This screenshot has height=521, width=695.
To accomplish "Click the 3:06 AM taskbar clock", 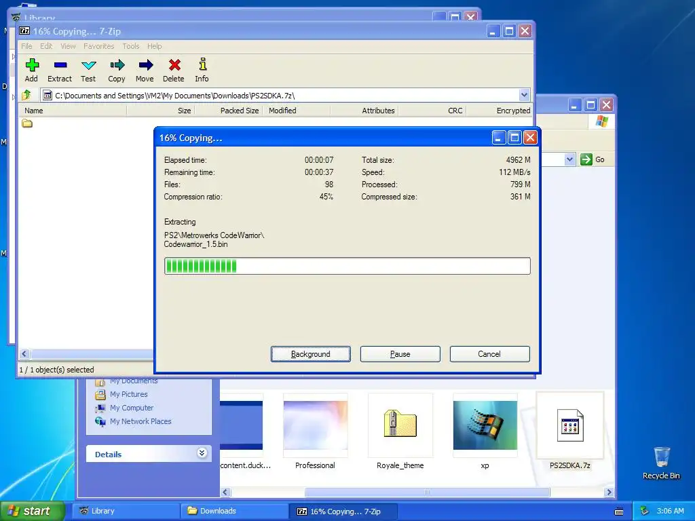I will (x=670, y=511).
